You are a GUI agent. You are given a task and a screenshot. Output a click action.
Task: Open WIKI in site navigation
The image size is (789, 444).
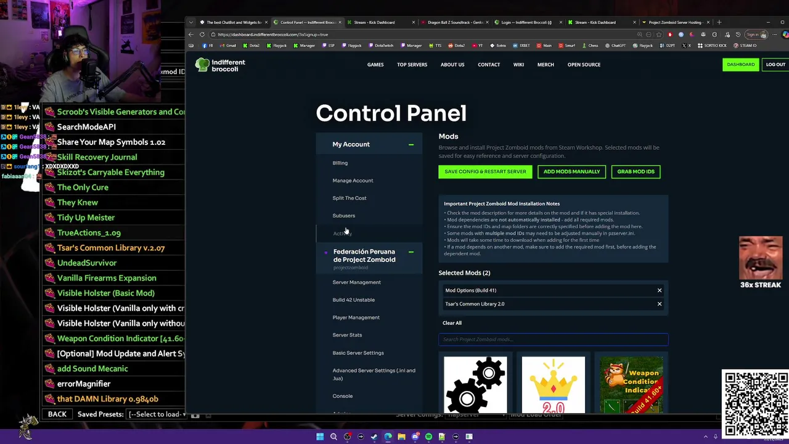(519, 65)
